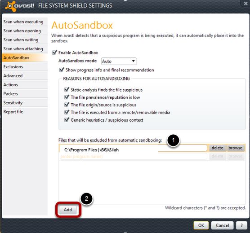Click Add to add an exclusion
The width and height of the screenshot is (250, 233).
pyautogui.click(x=68, y=210)
